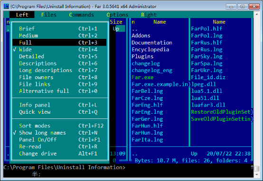
Task: Click the scrollbar up arrow
Action: point(257,15)
